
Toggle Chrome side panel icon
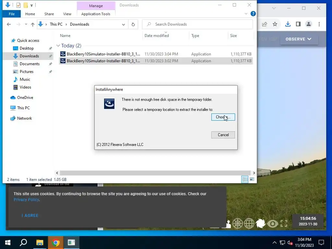tap(298, 24)
